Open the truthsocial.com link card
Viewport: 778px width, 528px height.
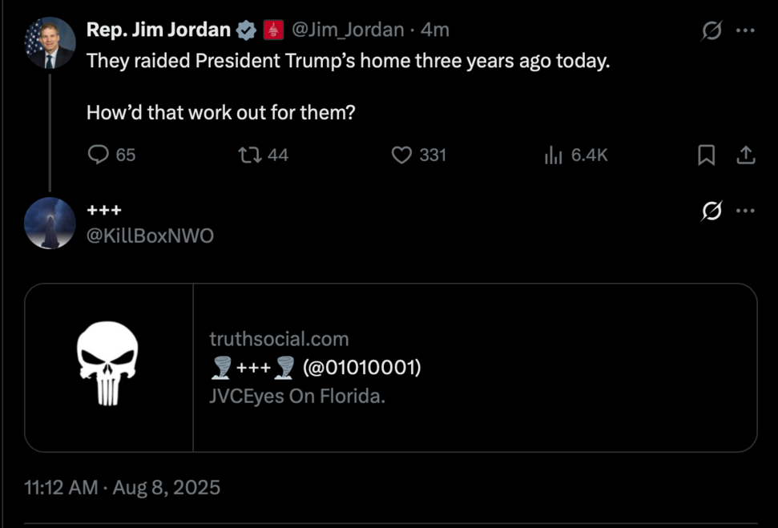click(x=474, y=368)
